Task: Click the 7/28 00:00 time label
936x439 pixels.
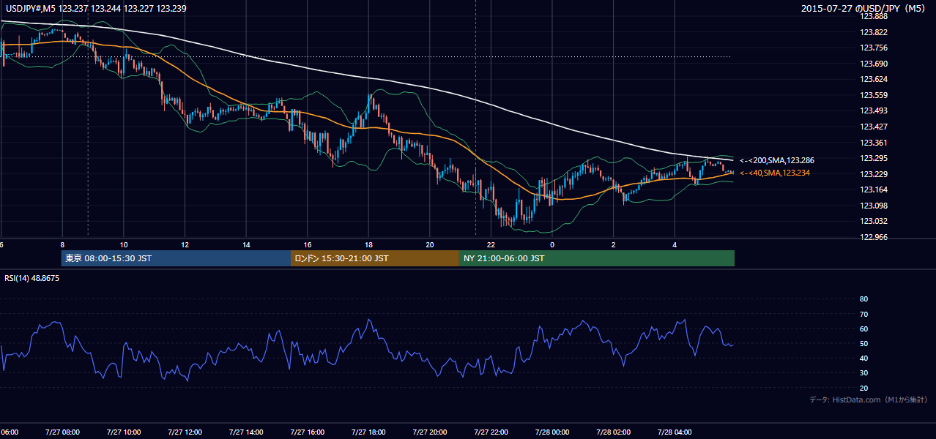Action: (x=551, y=432)
